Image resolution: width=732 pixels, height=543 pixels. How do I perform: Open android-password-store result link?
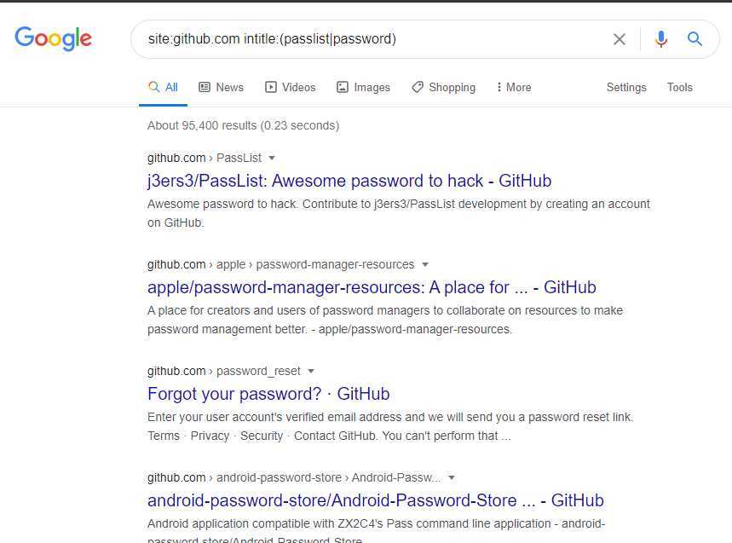point(375,500)
